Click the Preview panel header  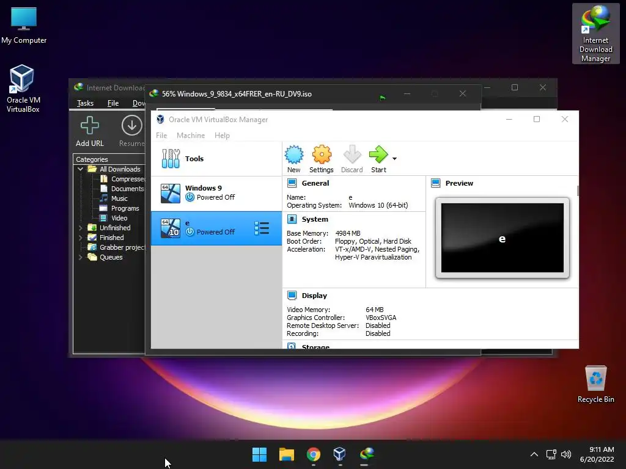(459, 183)
